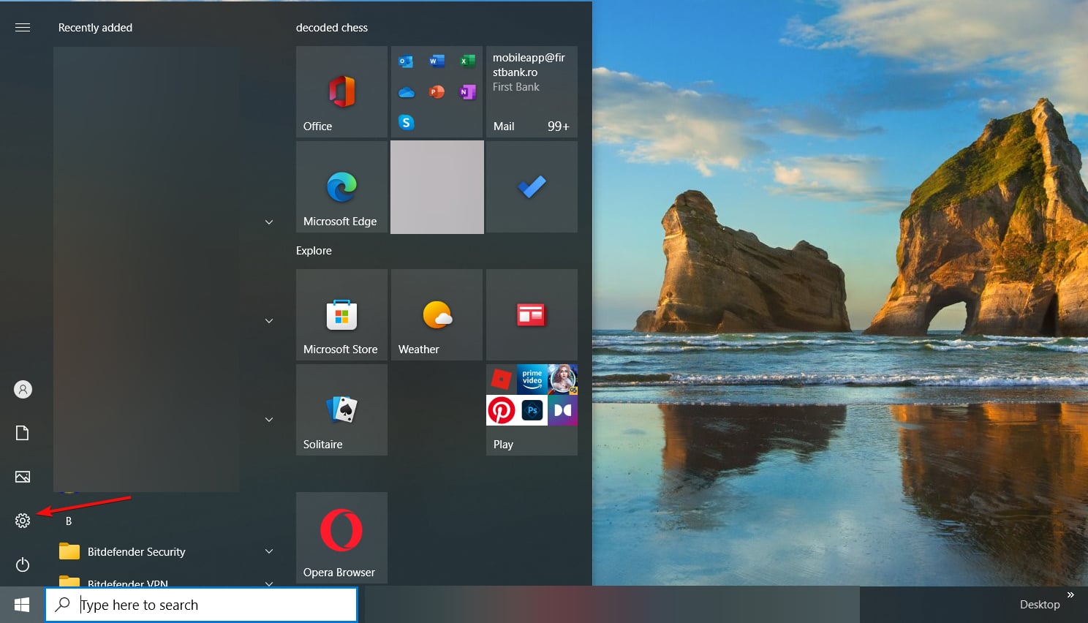Open the Weather app tile
The width and height of the screenshot is (1088, 623).
tap(436, 314)
